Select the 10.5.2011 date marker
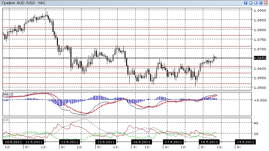This screenshot has height=151, width=269. point(13,142)
